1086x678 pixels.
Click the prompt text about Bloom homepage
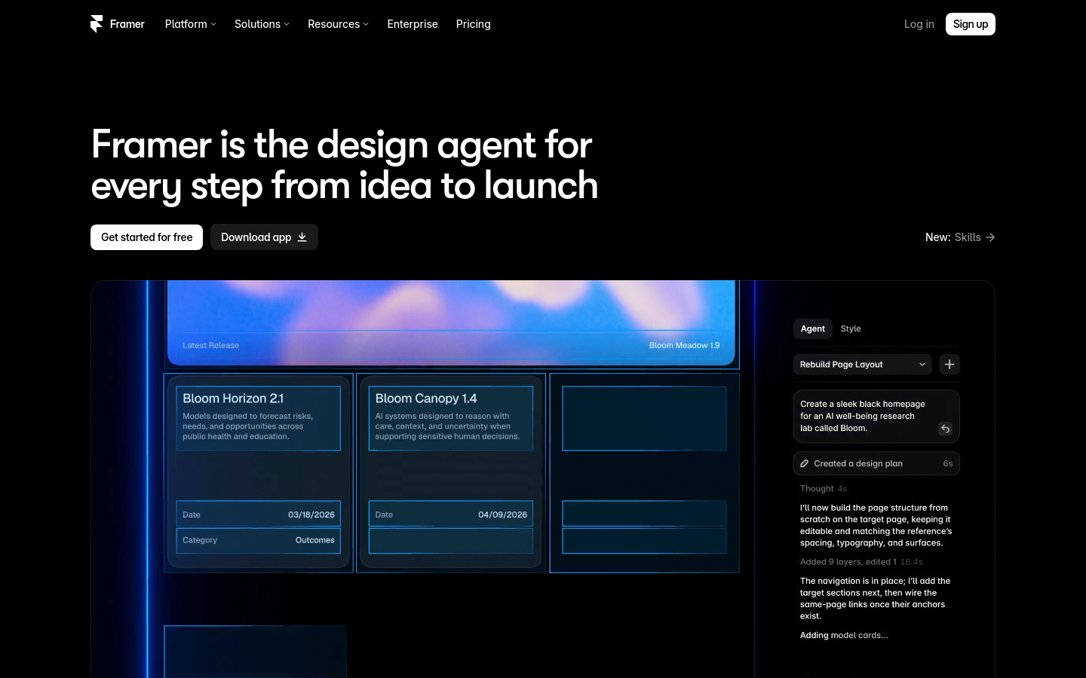click(x=862, y=416)
